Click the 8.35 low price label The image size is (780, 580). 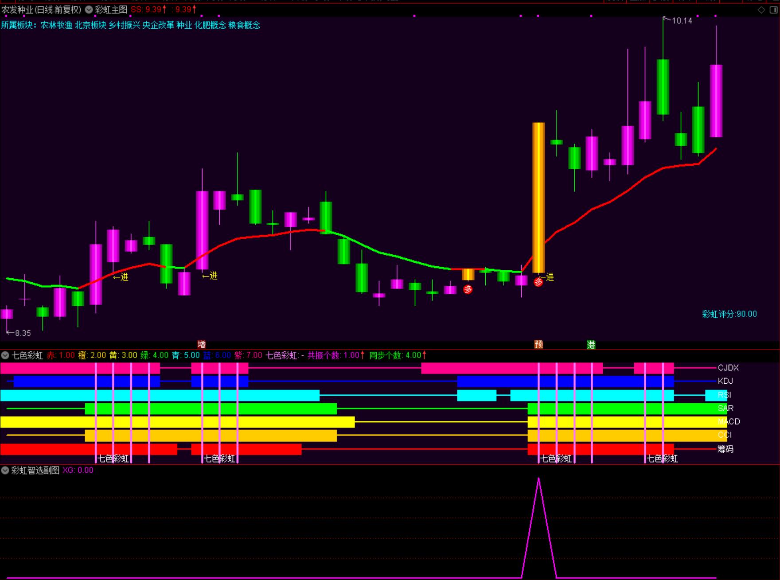tap(23, 333)
